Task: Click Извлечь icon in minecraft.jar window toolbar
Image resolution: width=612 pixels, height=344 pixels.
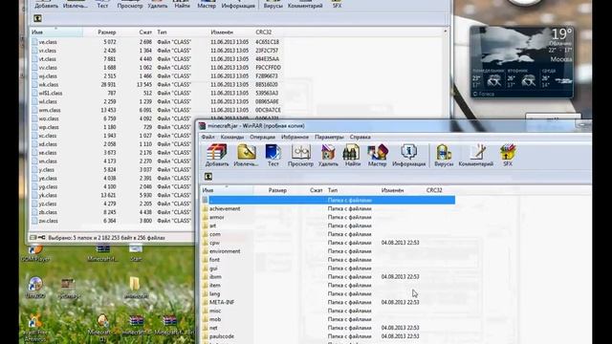Action: click(x=247, y=155)
